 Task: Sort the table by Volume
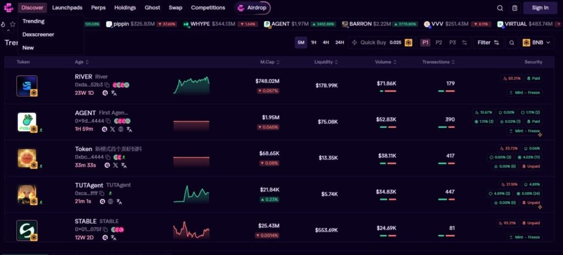385,62
